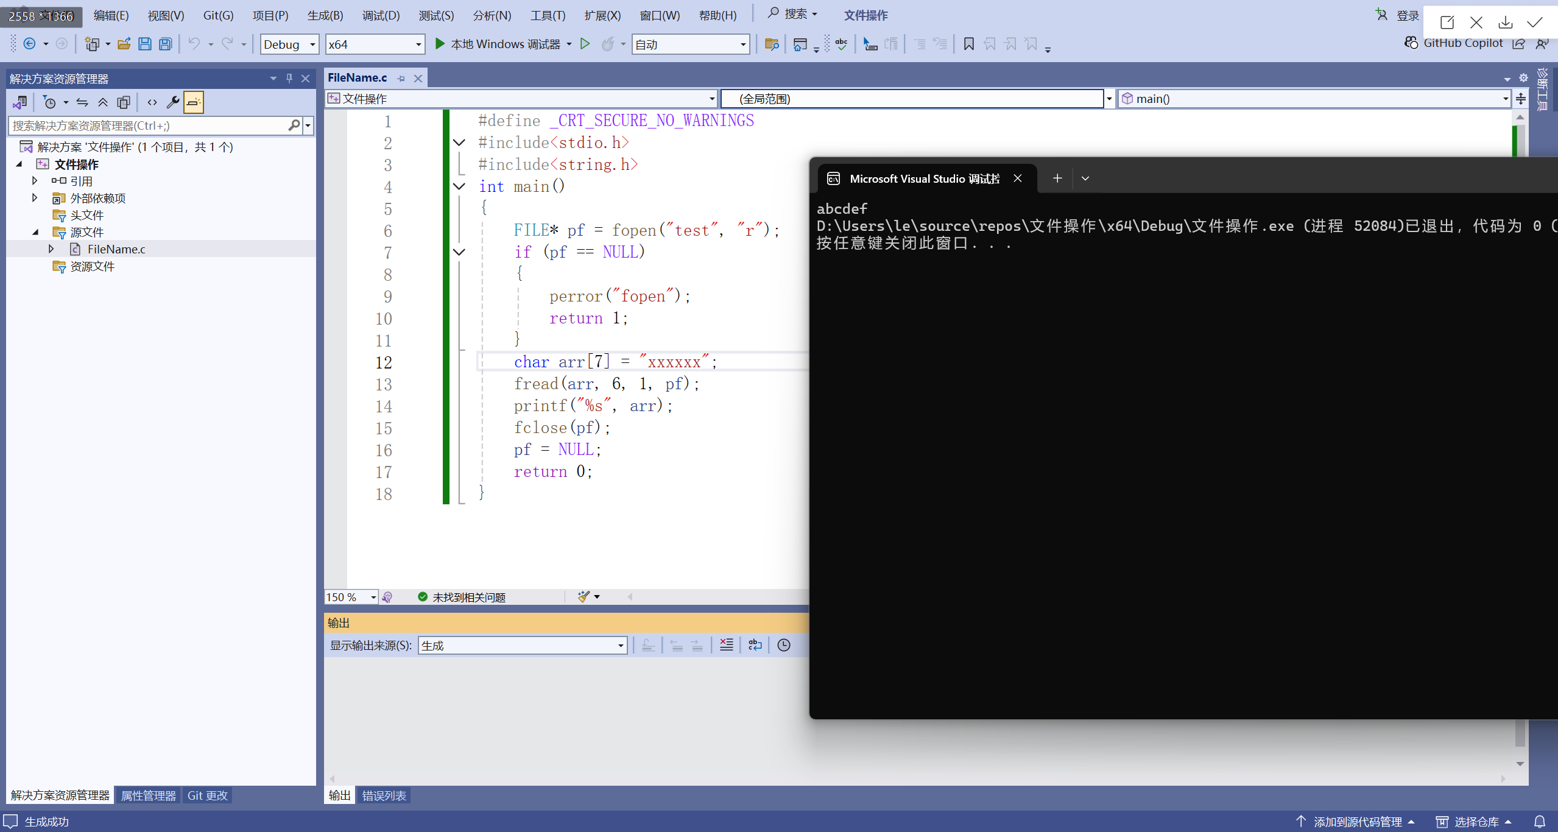Screen dimensions: 1558x832
Task: Click the Clear All icon in Output panel
Action: (727, 645)
